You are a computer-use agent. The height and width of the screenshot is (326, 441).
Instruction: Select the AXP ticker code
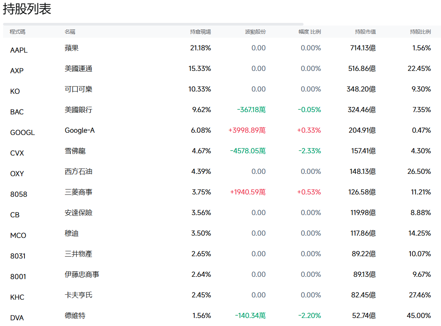click(x=17, y=71)
